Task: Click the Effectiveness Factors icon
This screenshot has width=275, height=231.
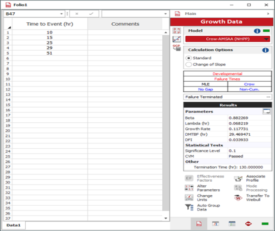Action: [189, 178]
